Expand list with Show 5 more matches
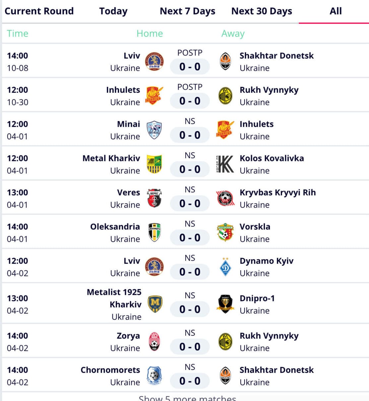This screenshot has height=401, width=369. click(x=187, y=398)
